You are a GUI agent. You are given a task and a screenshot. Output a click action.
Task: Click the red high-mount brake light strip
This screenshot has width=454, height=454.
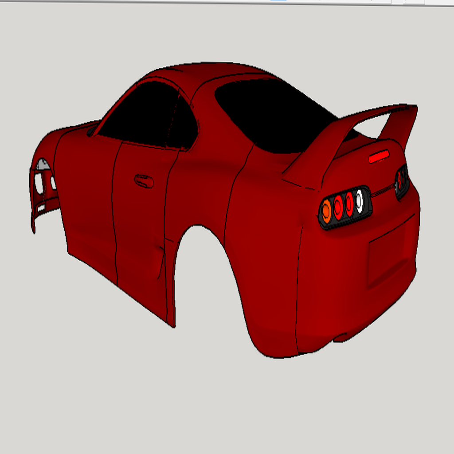click(379, 157)
